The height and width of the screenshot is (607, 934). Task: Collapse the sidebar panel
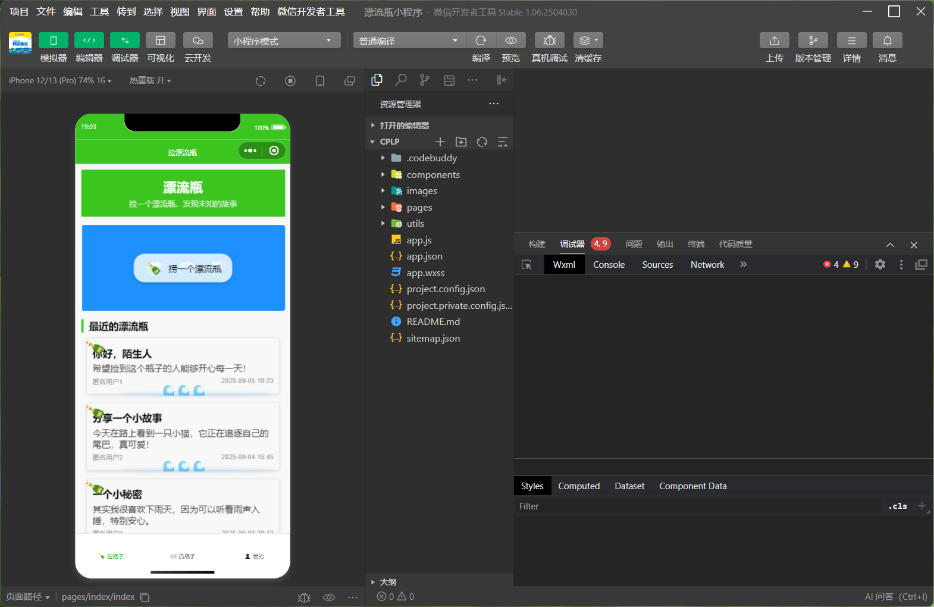(502, 80)
